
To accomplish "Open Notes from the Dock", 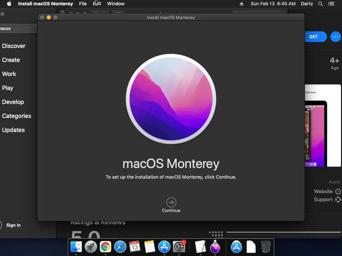I will click(x=149, y=247).
